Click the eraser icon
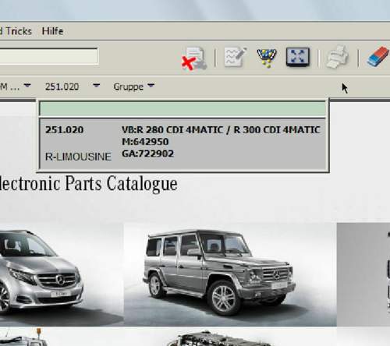The image size is (390, 346). (x=378, y=56)
